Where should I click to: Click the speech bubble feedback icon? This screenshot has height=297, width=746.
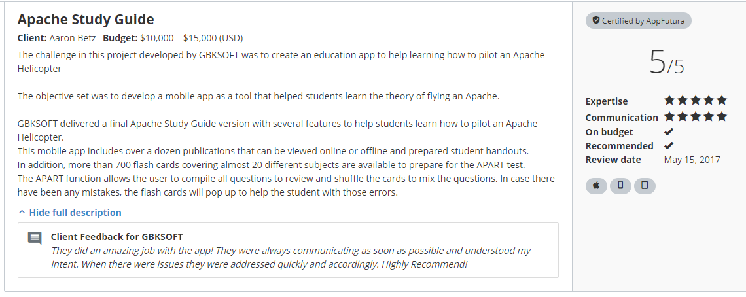click(35, 238)
